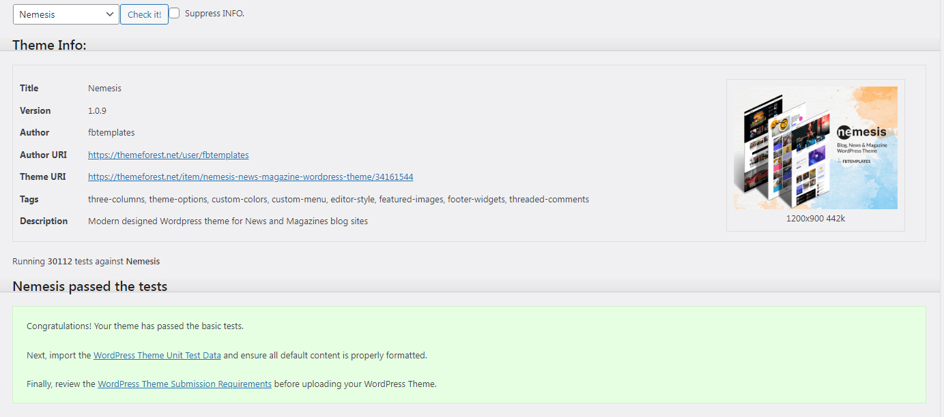The image size is (944, 417).
Task: Click the Nemesis theme screenshot thumbnail
Action: pos(816,148)
